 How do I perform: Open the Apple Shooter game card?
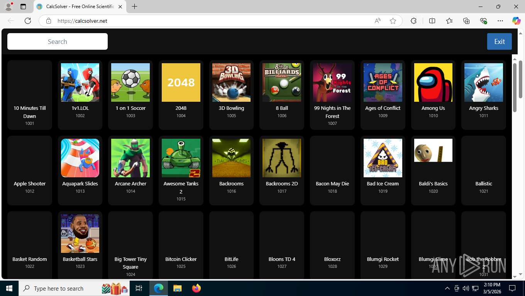pyautogui.click(x=30, y=170)
